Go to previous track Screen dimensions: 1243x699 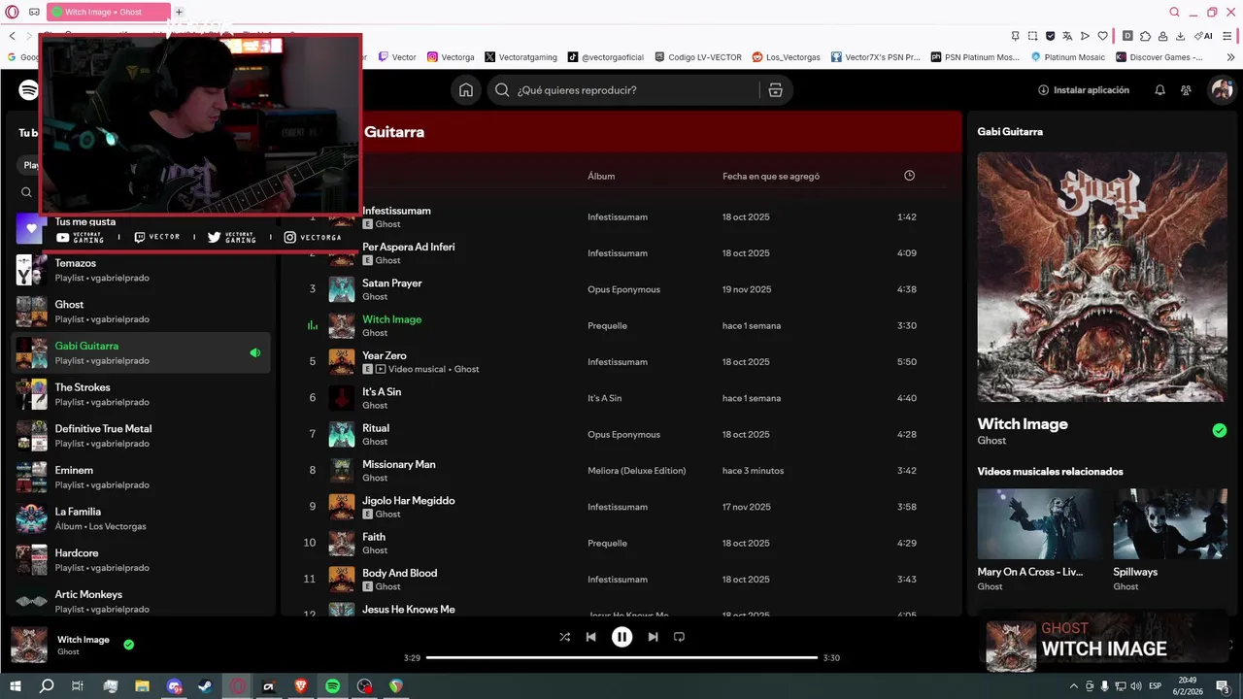(x=590, y=637)
